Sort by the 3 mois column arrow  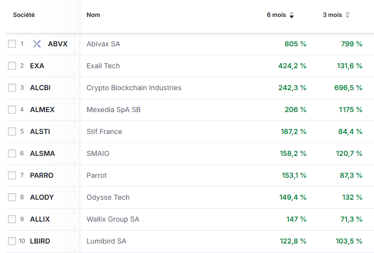coord(348,15)
